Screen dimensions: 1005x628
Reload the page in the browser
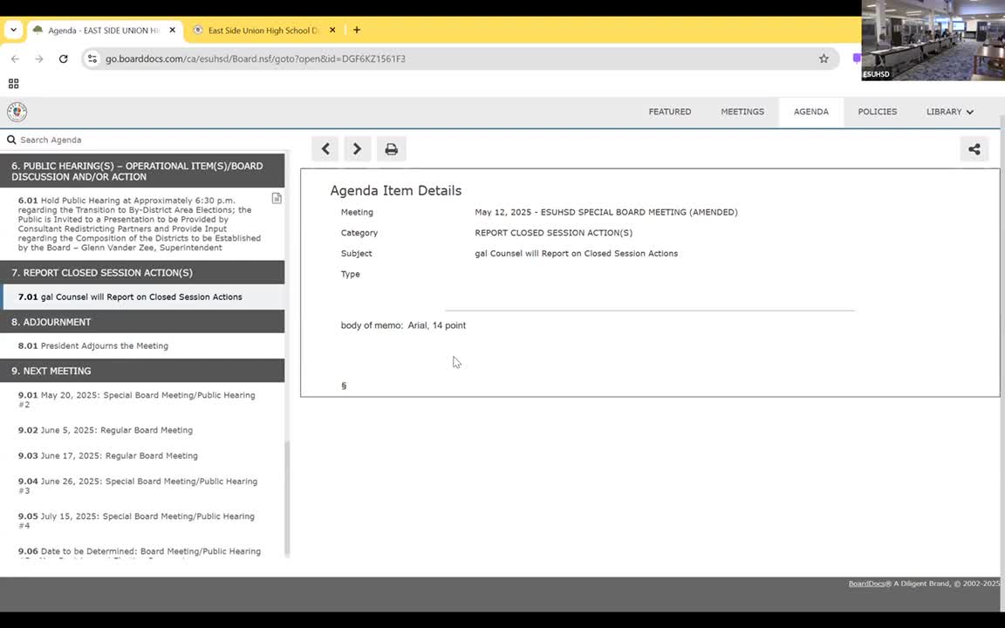coord(63,58)
